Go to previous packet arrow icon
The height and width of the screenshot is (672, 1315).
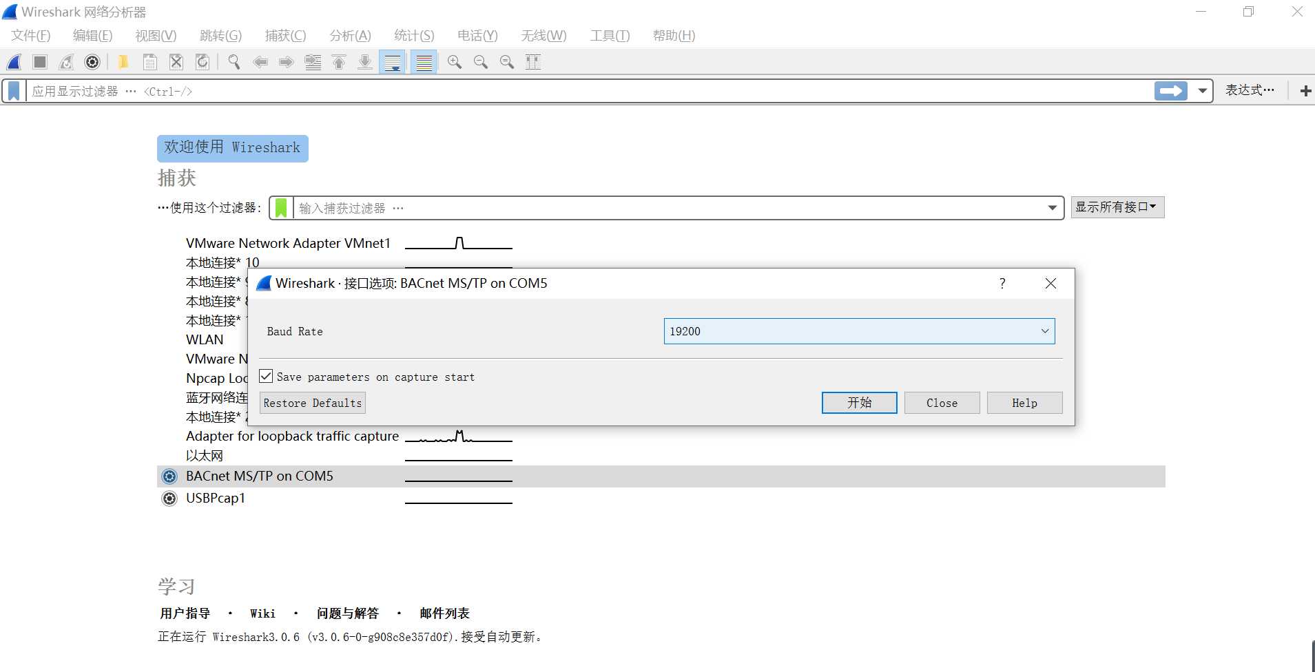[260, 62]
